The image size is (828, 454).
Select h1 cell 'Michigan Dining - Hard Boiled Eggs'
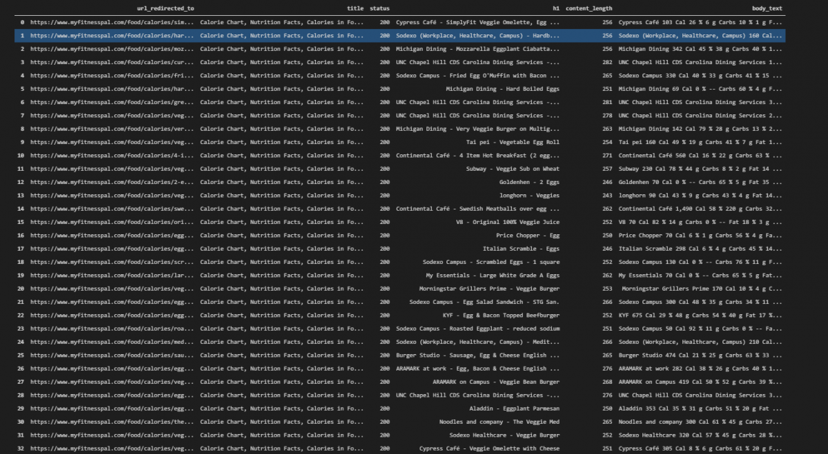[x=502, y=89]
